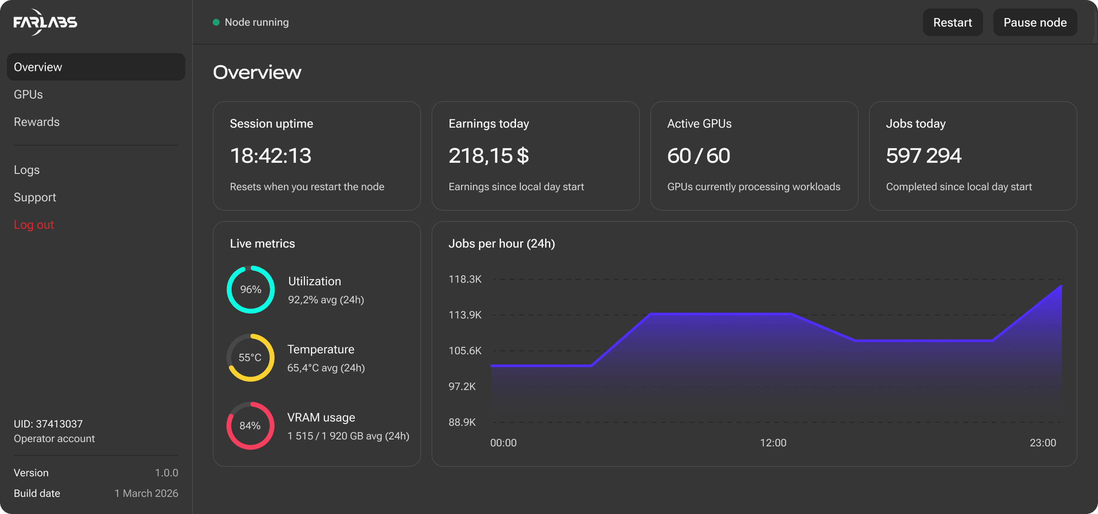Click the UID 37413037 account text

coord(48,424)
